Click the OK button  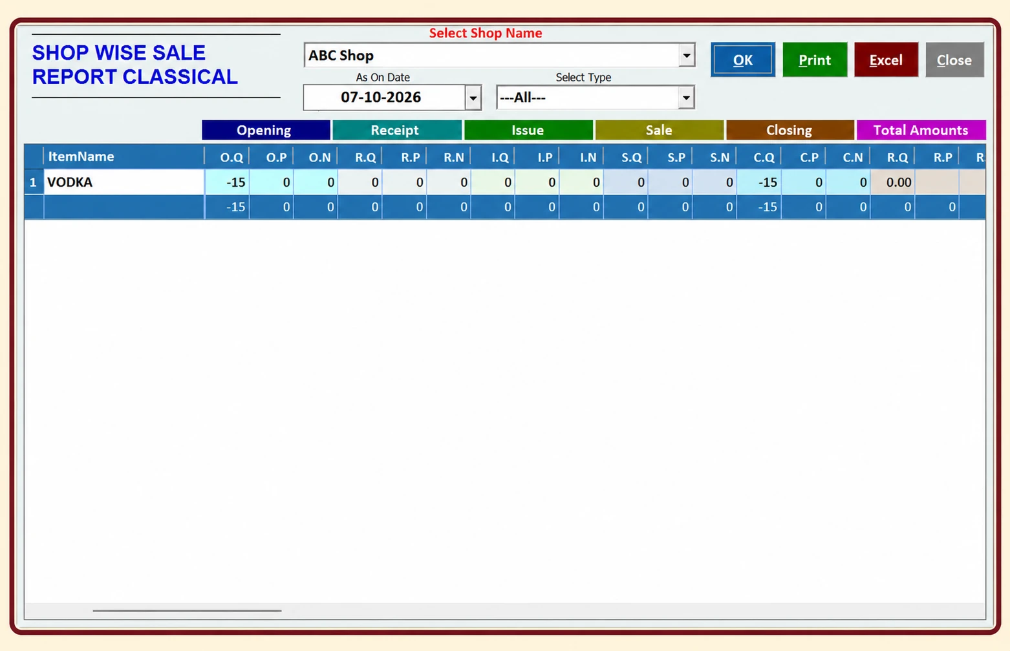[742, 60]
